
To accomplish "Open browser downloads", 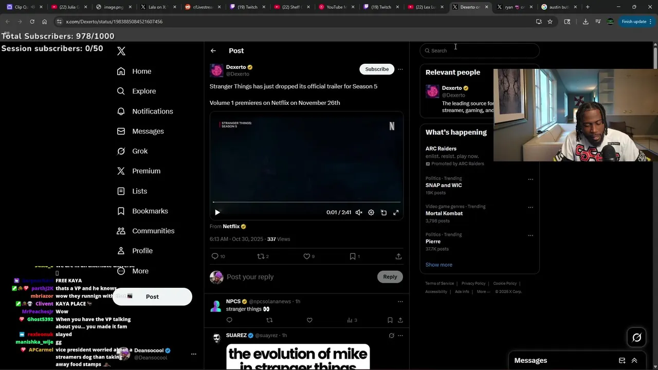I will click(x=586, y=22).
